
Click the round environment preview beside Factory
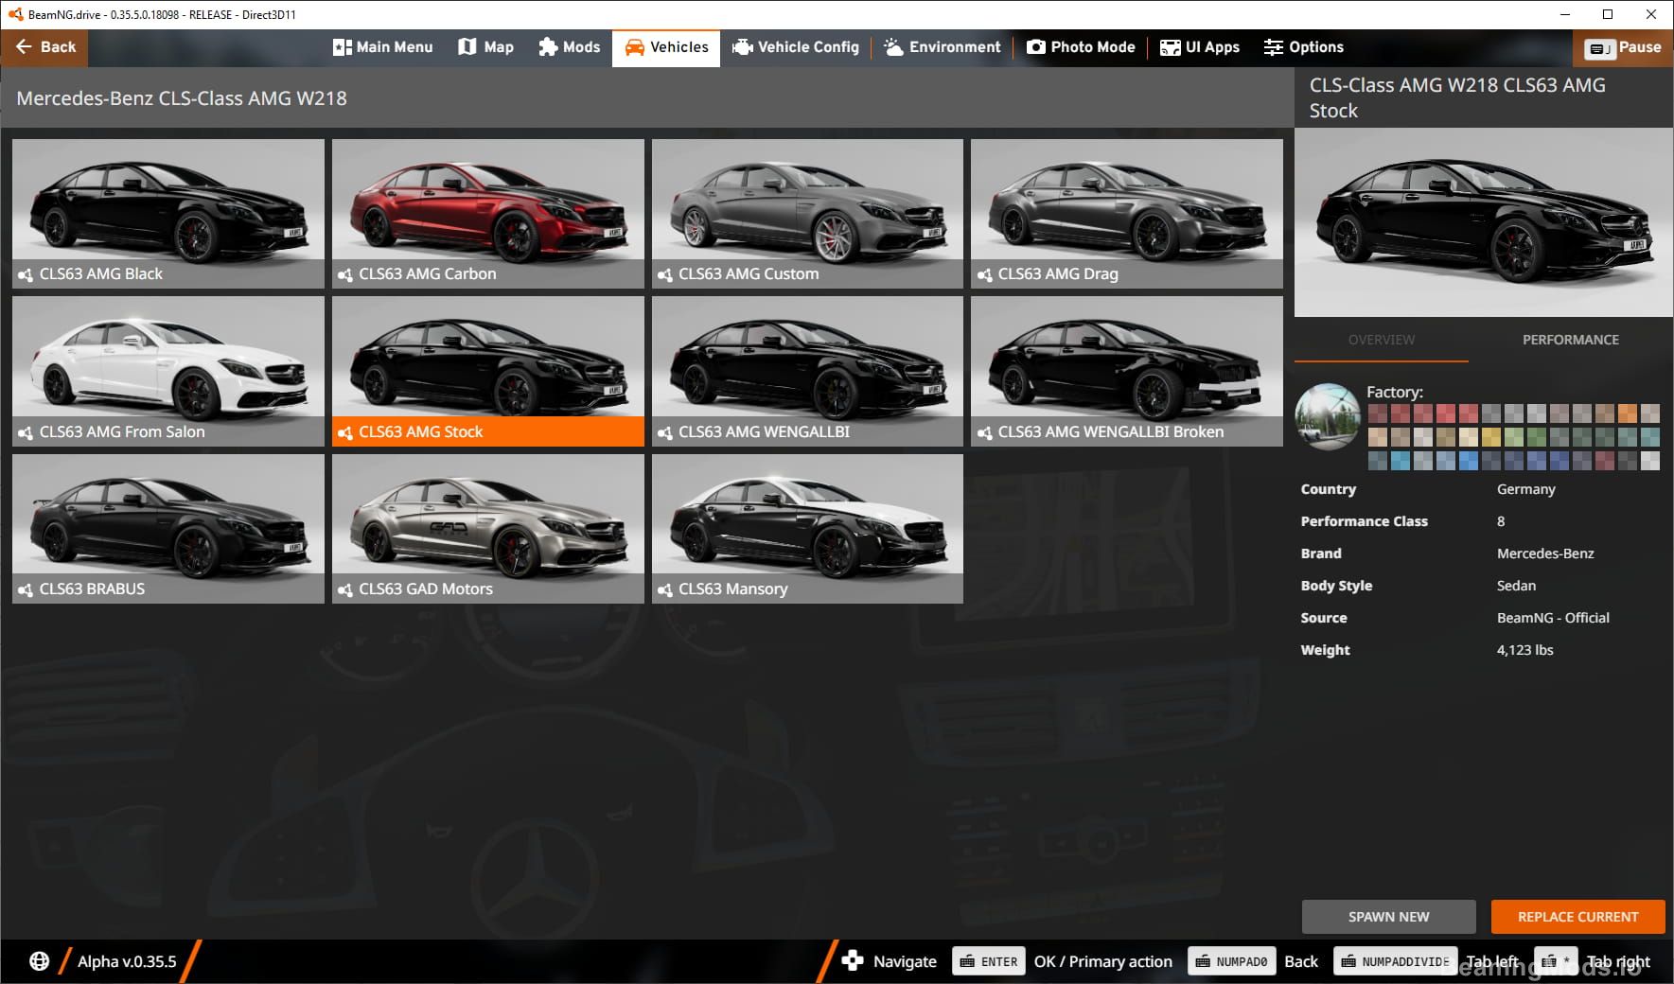point(1328,416)
